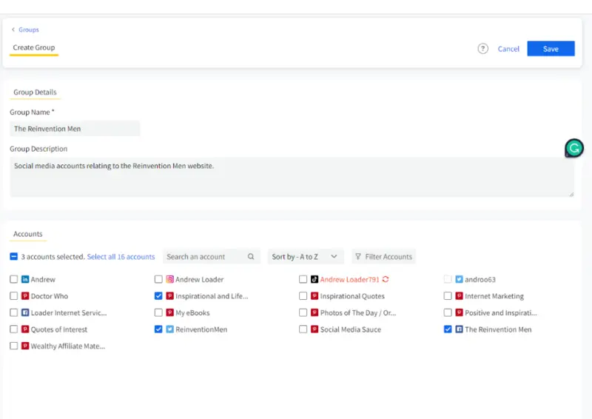
Task: Open the Sort by - A to Z dropdown
Action: pos(304,257)
